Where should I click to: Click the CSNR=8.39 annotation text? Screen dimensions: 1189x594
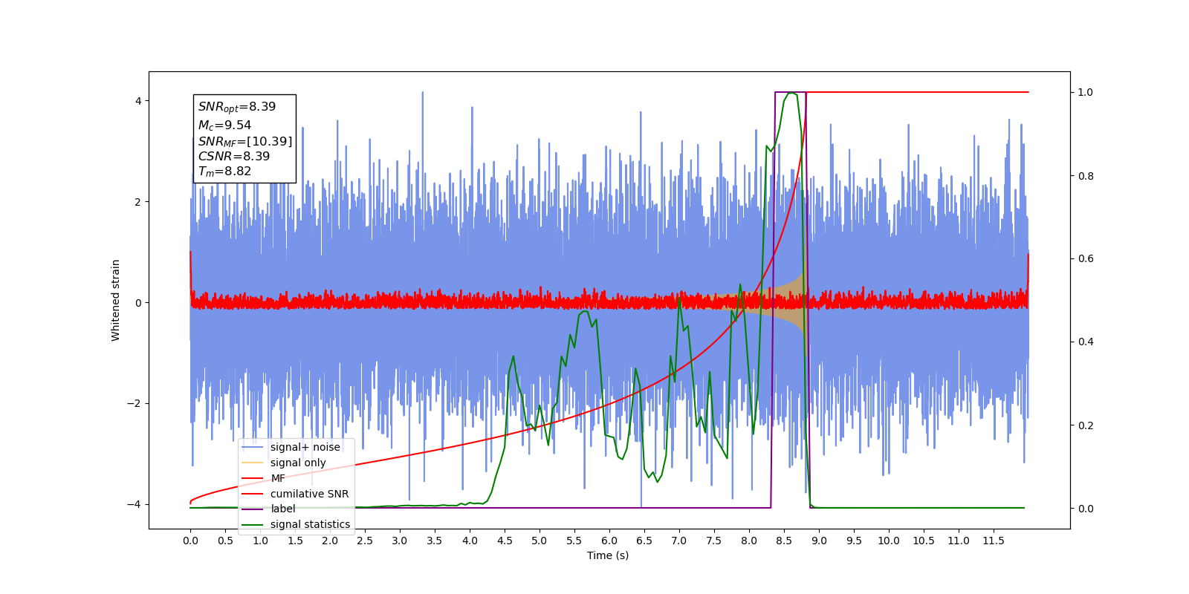pyautogui.click(x=234, y=156)
